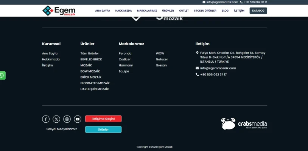Open Harmony brand link
308x151 pixels.
(126, 65)
